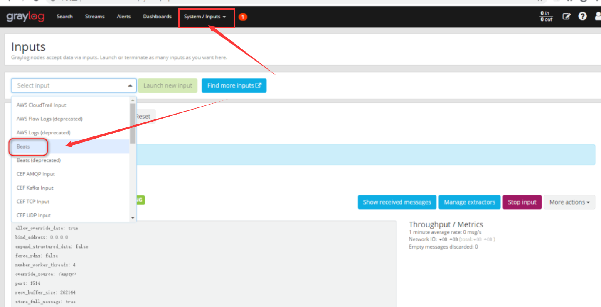The image size is (601, 307).
Task: Click the recv_buffer_size: 262144 line
Action: click(45, 292)
